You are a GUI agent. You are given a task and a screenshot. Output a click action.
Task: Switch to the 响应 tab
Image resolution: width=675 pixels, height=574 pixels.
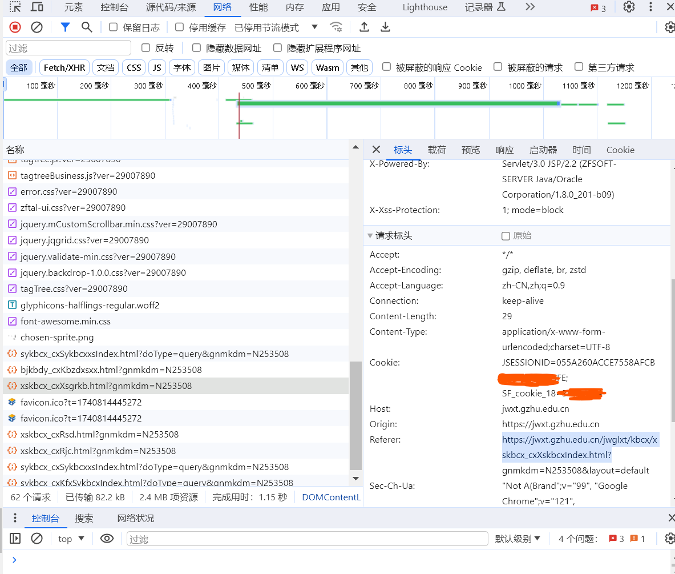[x=504, y=150]
